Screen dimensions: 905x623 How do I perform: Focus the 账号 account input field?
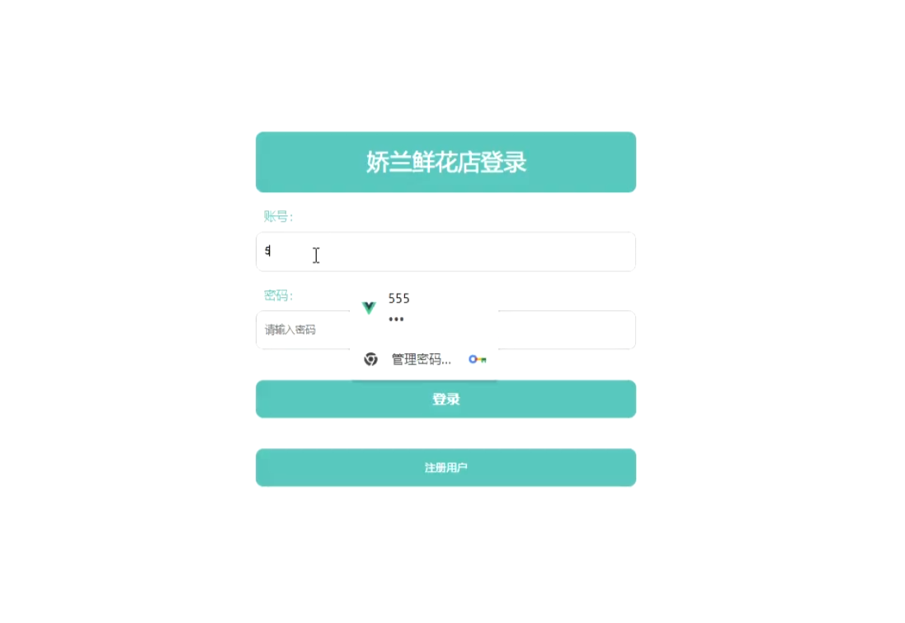tap(445, 252)
